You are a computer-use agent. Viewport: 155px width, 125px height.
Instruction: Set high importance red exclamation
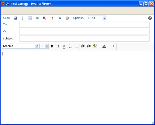[52, 18]
